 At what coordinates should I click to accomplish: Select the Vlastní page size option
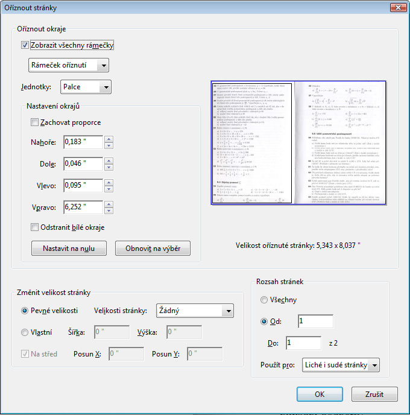pos(25,332)
